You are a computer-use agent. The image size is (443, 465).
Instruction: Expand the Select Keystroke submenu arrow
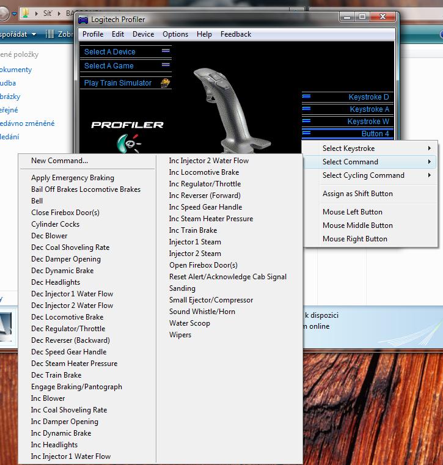(x=429, y=148)
